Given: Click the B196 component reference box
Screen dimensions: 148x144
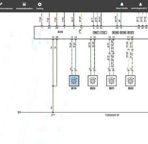Looking at the screenshot, I should (x=123, y=32).
